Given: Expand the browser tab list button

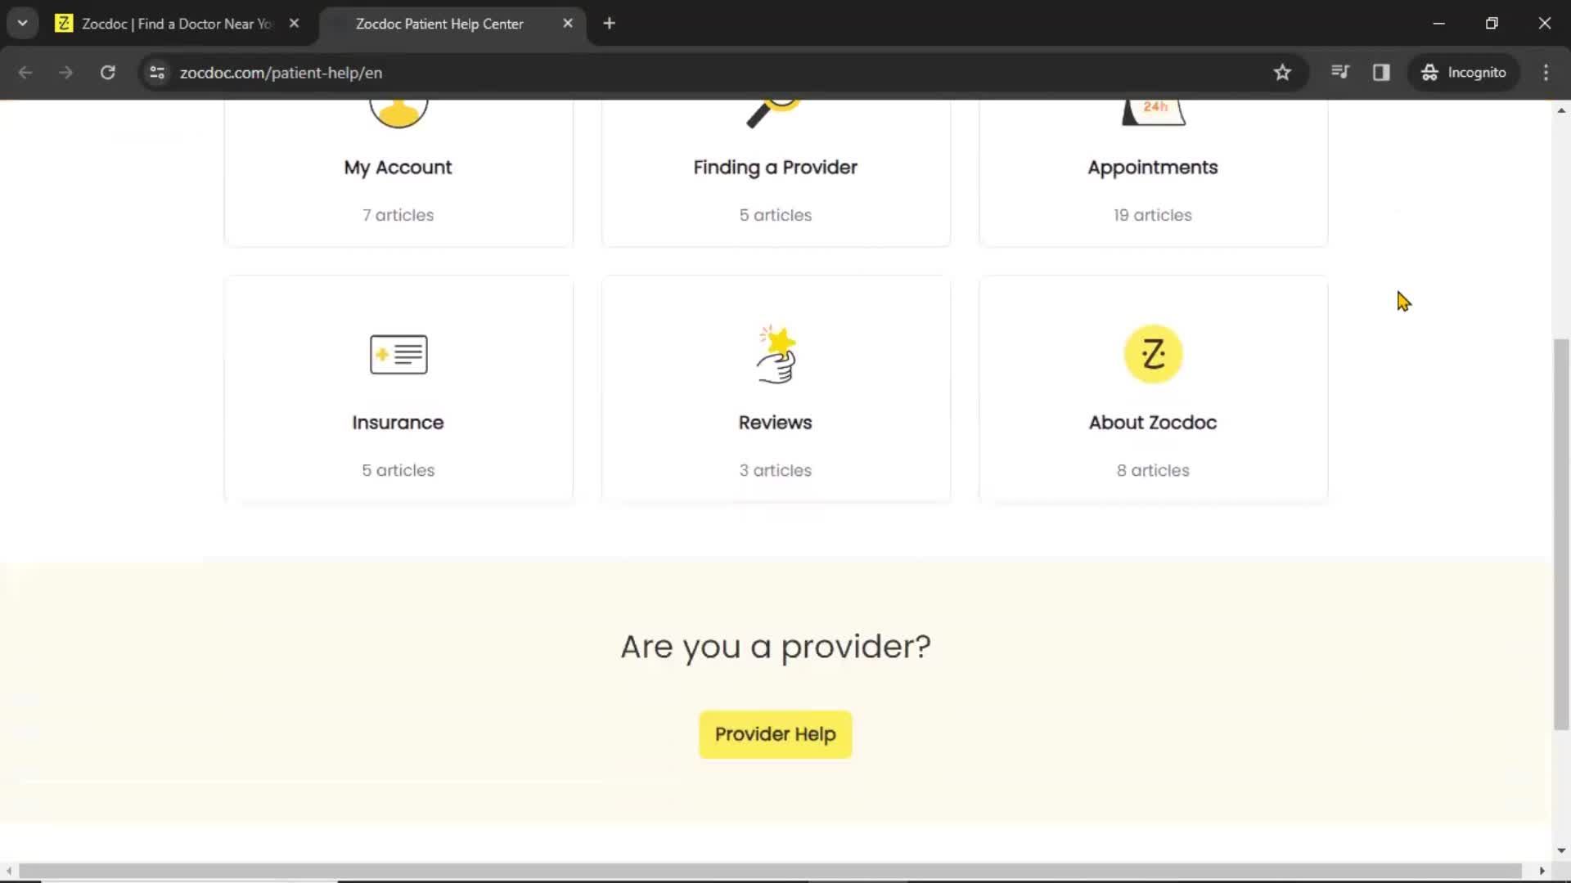Looking at the screenshot, I should pos(21,23).
